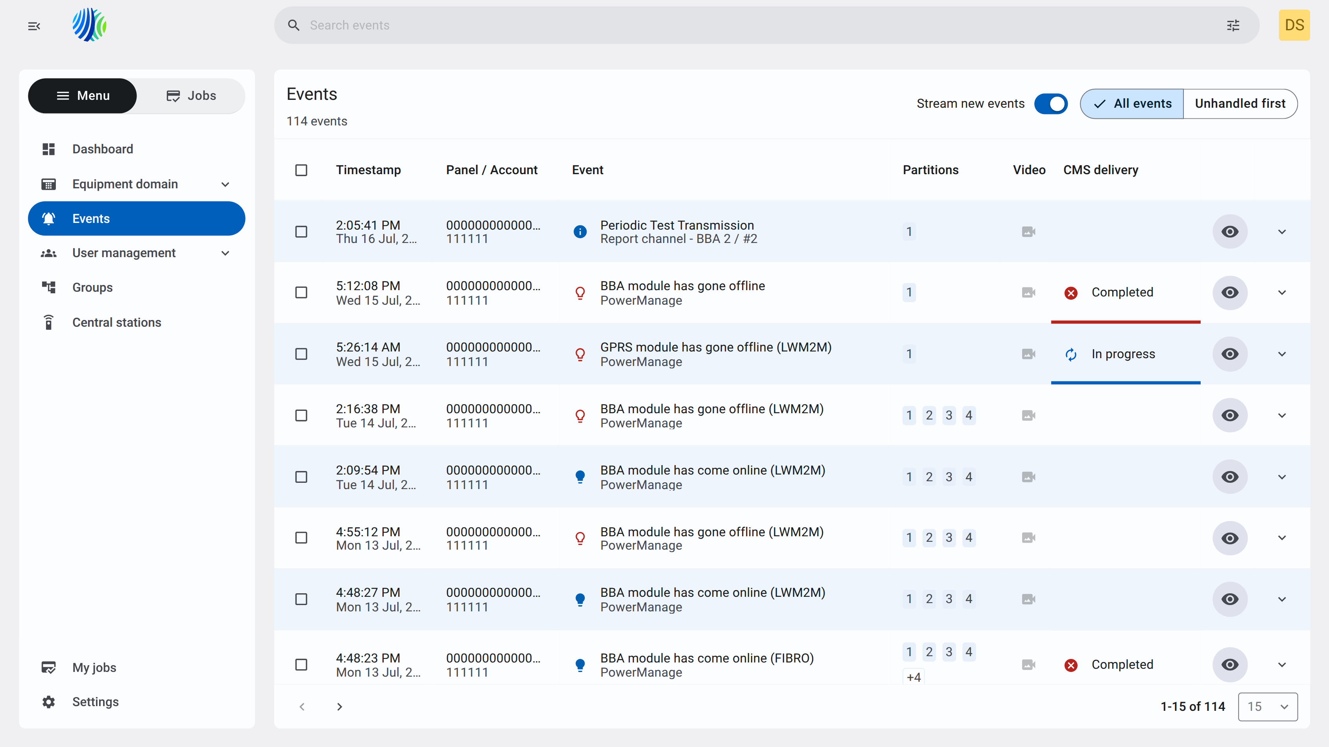
Task: Click the Central stations sidebar icon
Action: (x=48, y=322)
